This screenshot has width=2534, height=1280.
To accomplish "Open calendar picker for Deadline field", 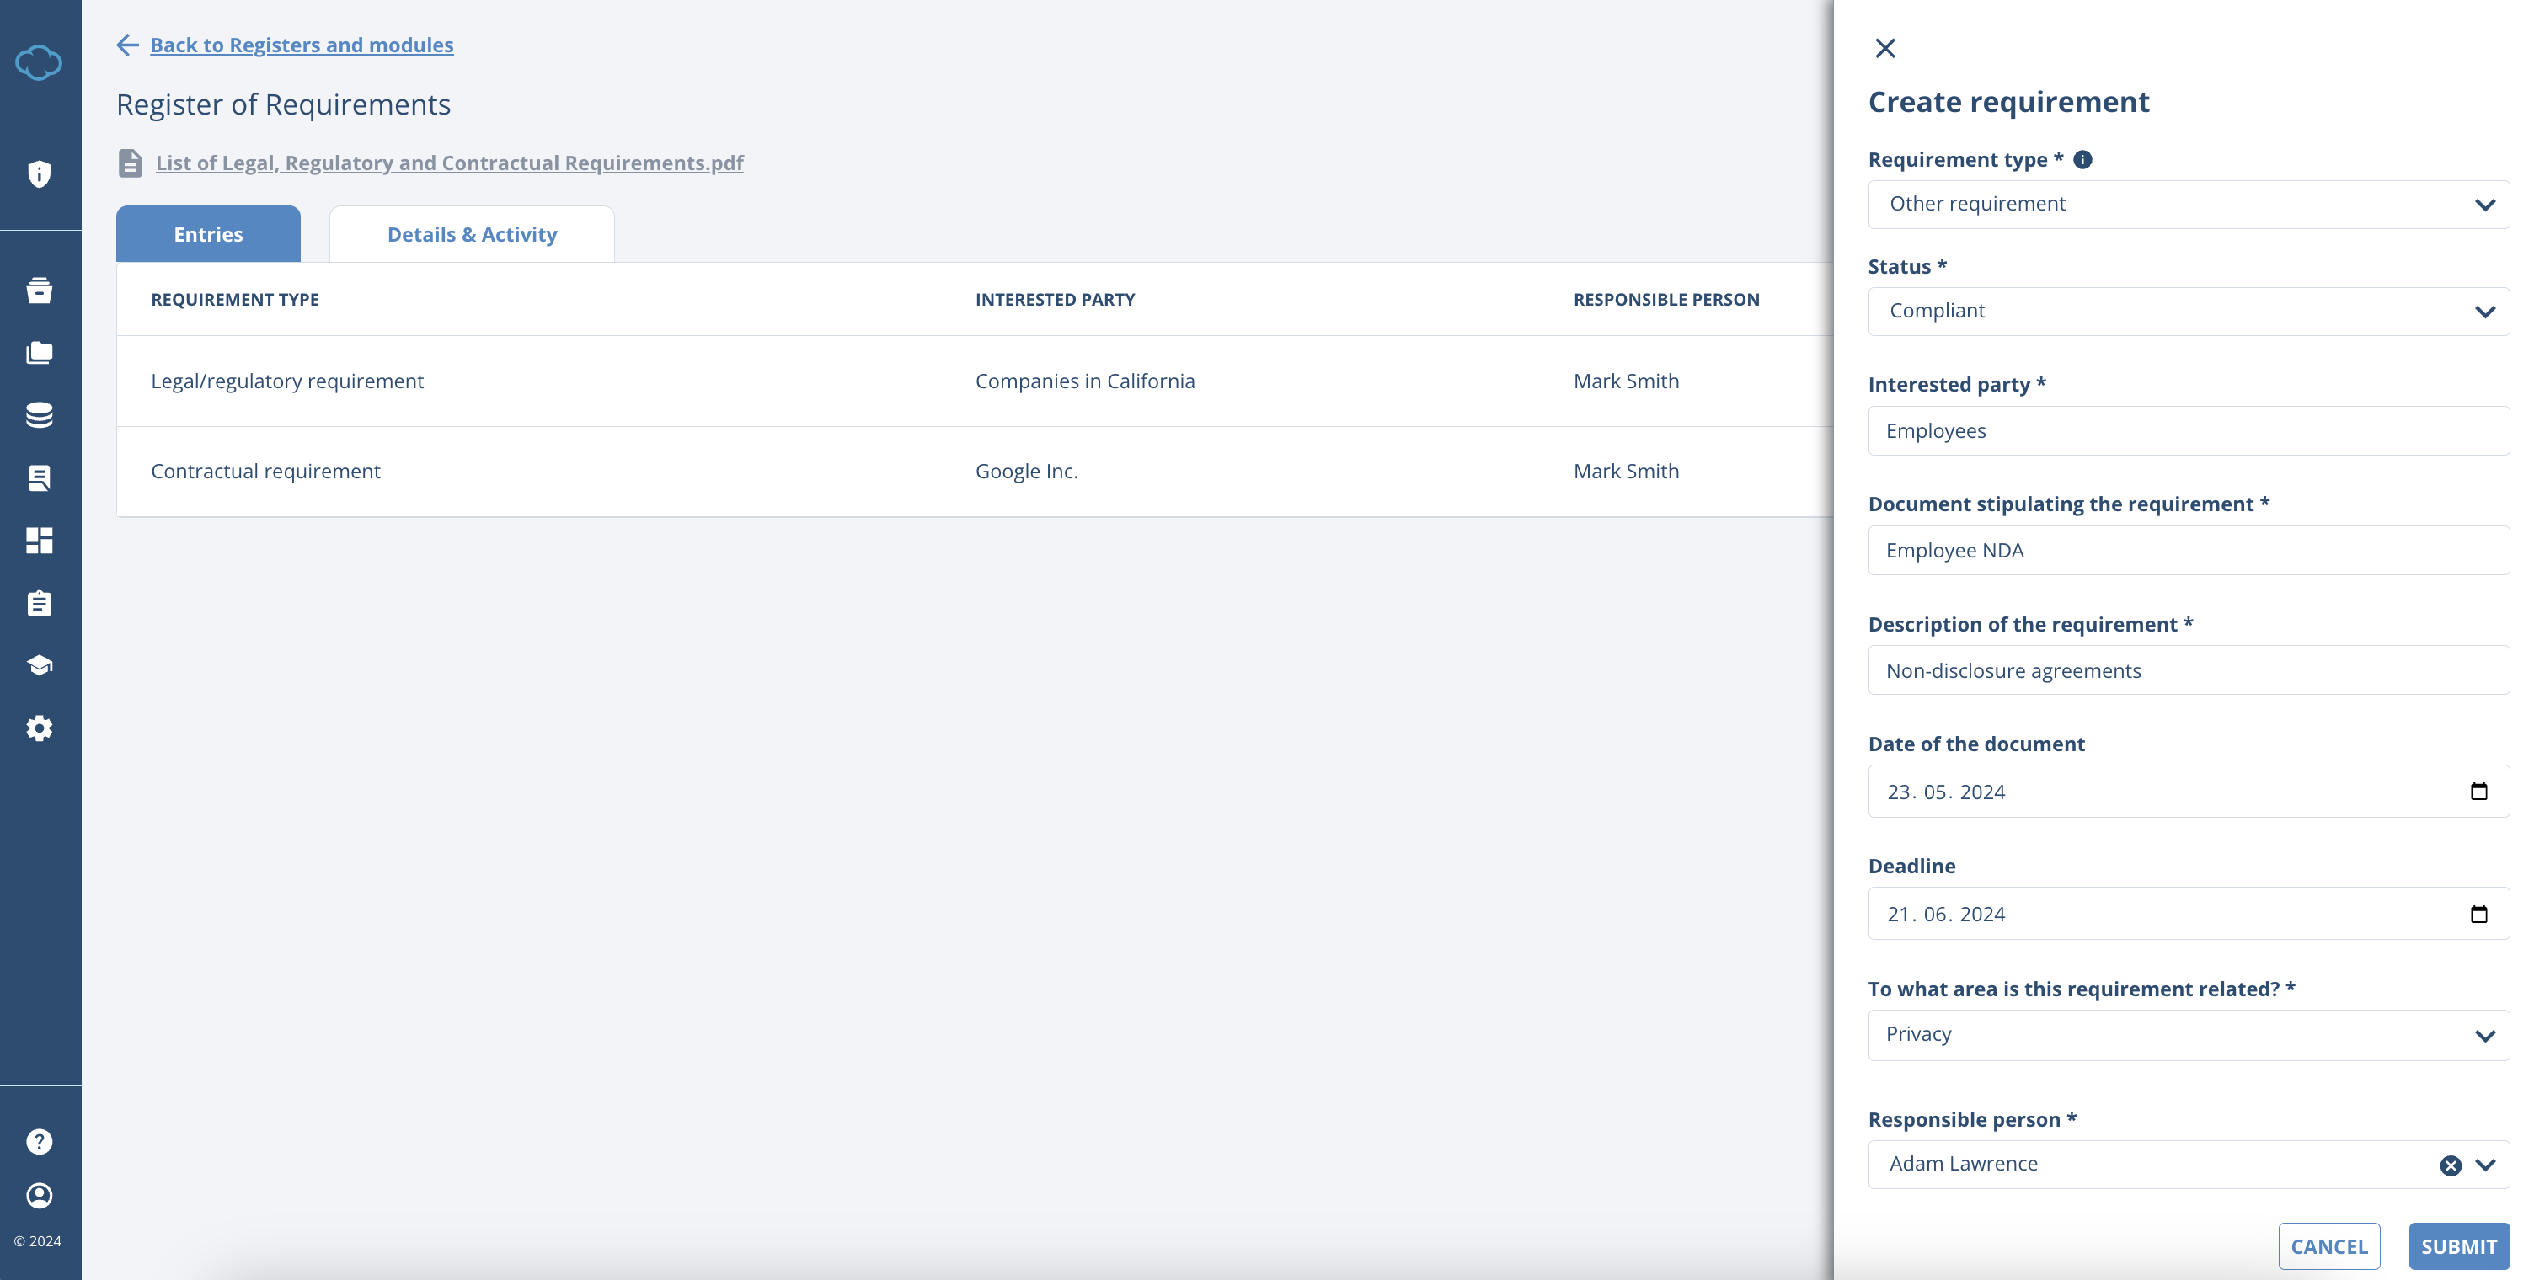I will coord(2478,915).
